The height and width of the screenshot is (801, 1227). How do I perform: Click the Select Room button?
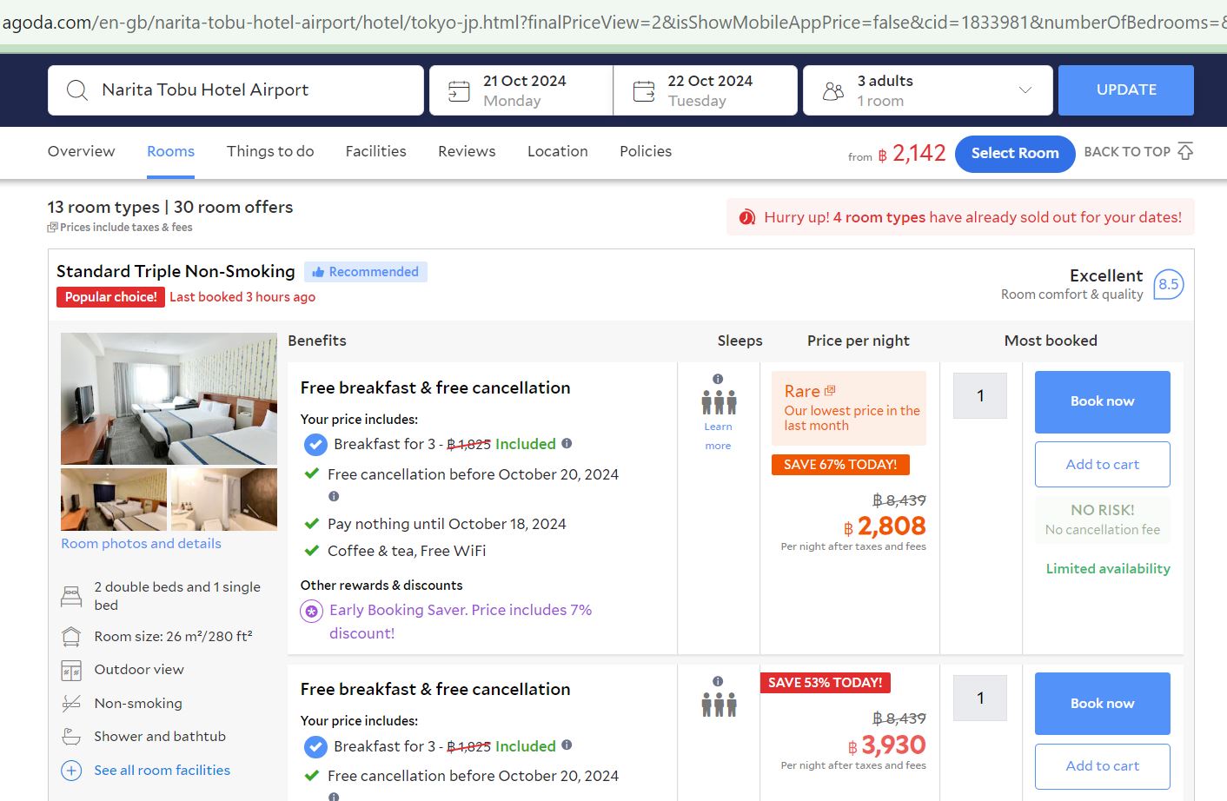click(x=1015, y=154)
